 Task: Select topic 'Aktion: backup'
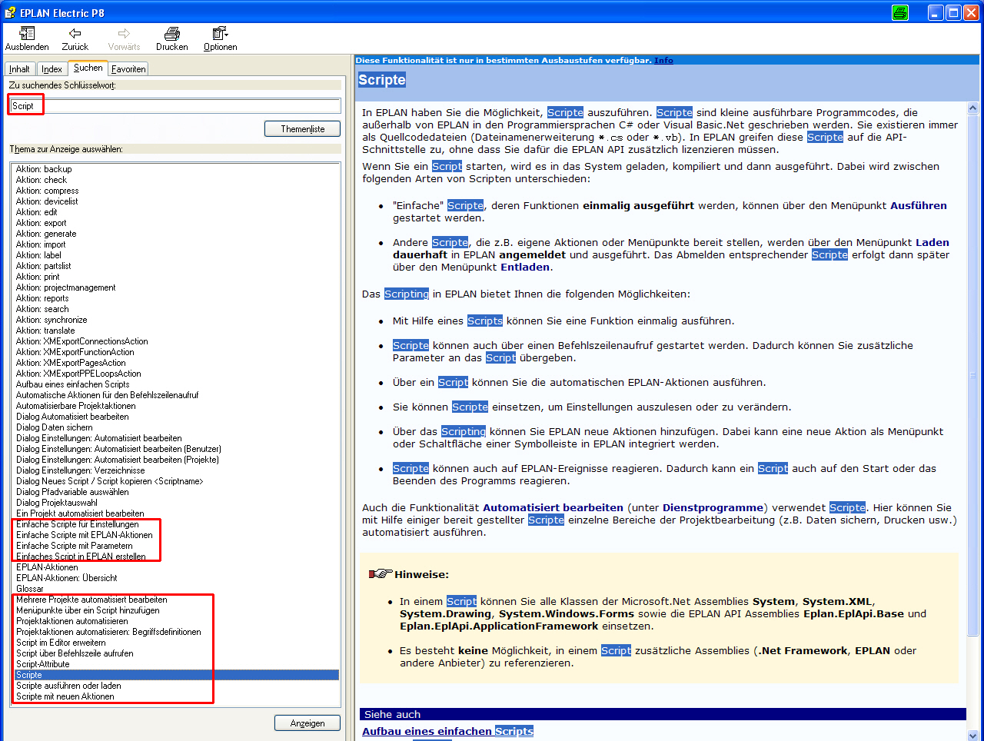(44, 169)
